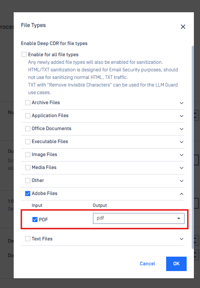Uncheck the PDF input checkbox
Viewport: 200px width, 288px height.
[x=35, y=220]
